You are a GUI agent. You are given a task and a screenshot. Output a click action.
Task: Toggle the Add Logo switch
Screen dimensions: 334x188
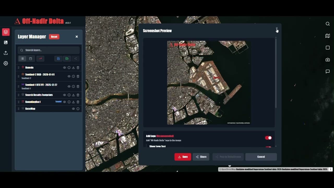(268, 138)
